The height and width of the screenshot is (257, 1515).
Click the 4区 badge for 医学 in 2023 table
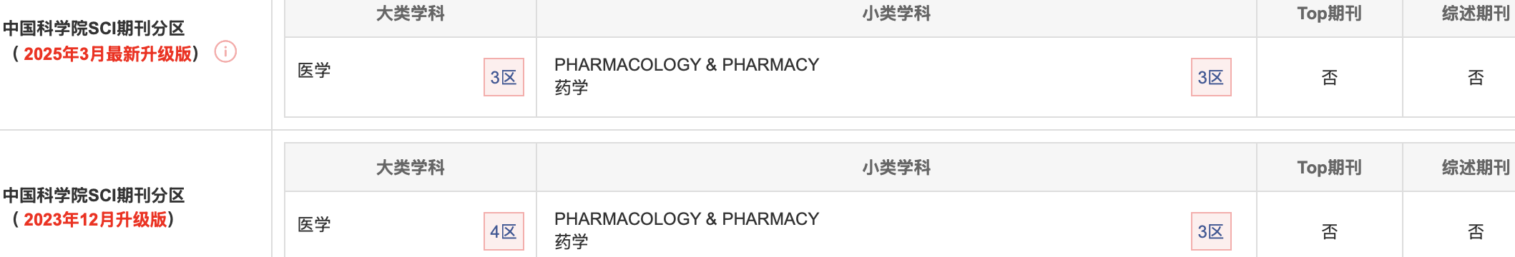pyautogui.click(x=504, y=231)
